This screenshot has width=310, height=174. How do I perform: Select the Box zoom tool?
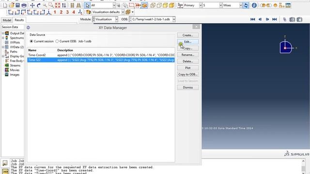coord(51,5)
